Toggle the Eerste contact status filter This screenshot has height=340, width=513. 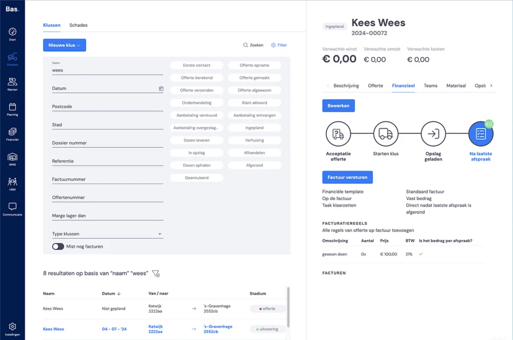click(x=197, y=66)
